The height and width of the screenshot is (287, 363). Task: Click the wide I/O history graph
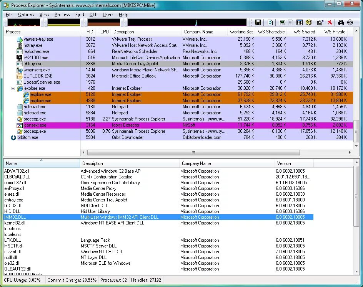pos(187,22)
